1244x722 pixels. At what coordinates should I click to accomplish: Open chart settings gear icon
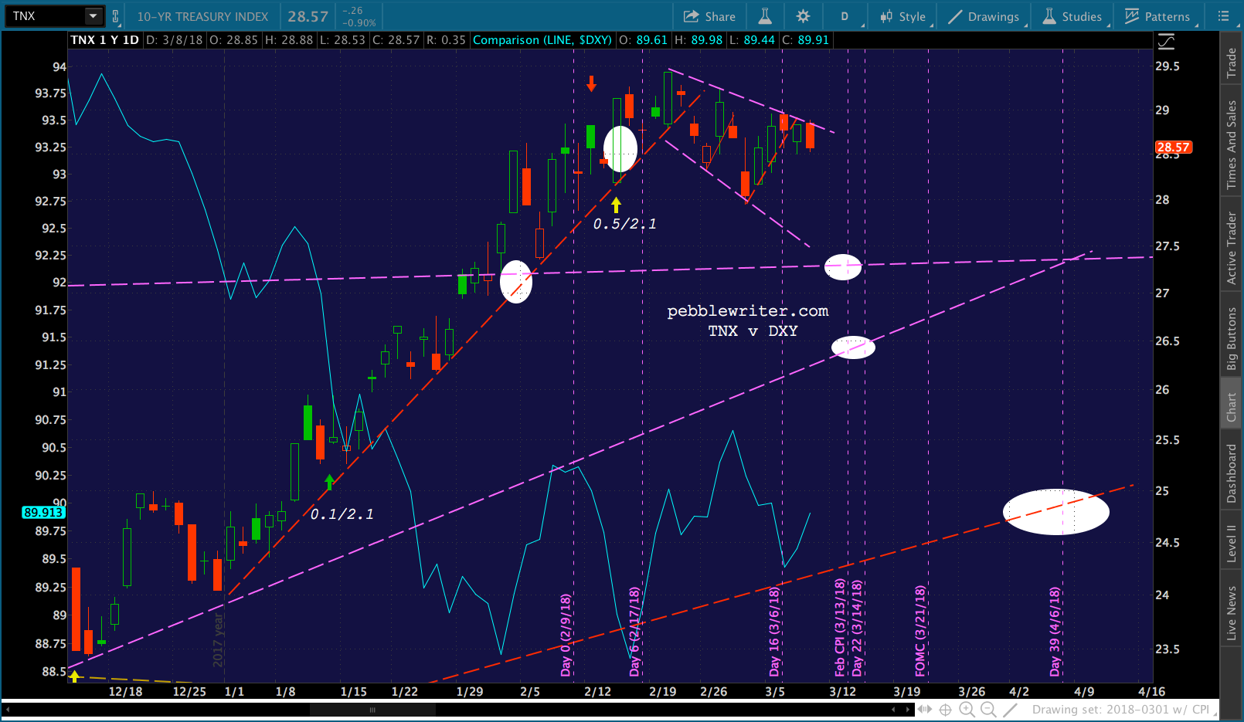tap(804, 16)
